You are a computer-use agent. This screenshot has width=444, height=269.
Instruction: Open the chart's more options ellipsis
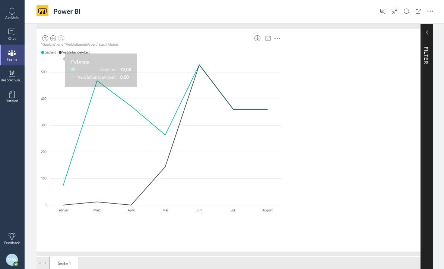click(277, 38)
